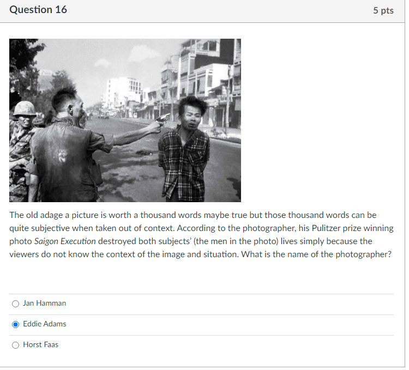Click the tree foliage in the photo's top-left
409x370 pixels.
pos(24,61)
